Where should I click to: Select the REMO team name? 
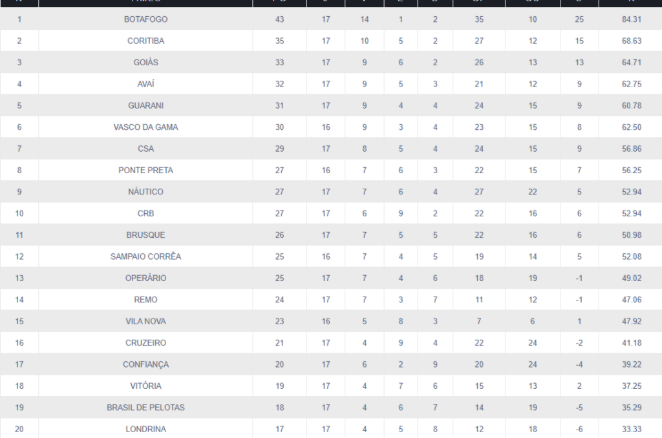coord(145,300)
